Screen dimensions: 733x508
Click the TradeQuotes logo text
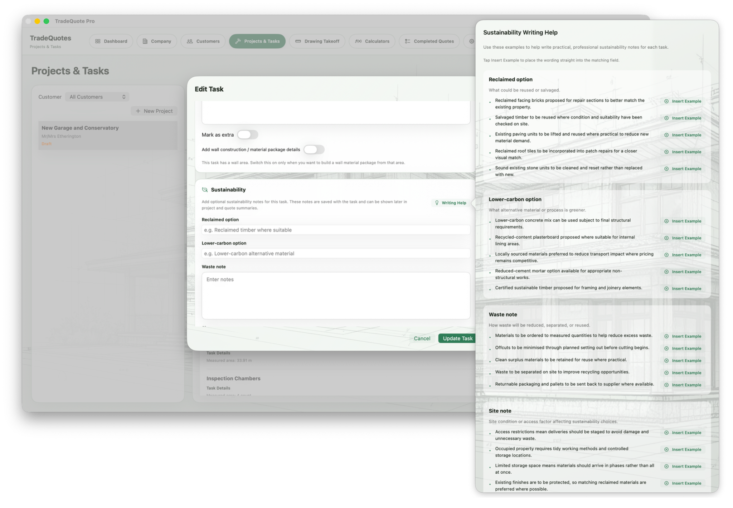[50, 38]
